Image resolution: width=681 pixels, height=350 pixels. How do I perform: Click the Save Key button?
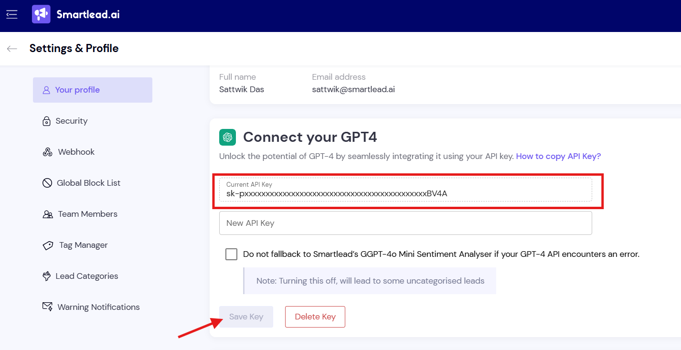246,317
